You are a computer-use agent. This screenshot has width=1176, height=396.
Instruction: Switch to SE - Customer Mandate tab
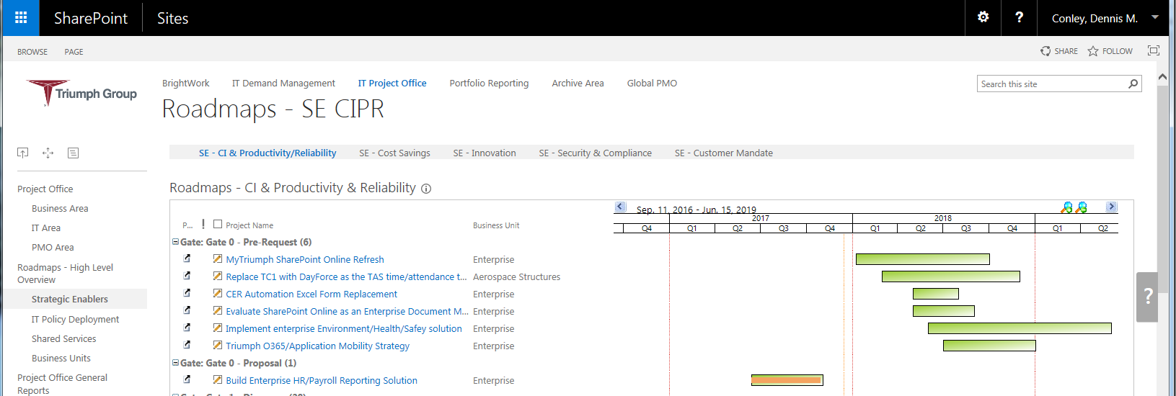[724, 153]
